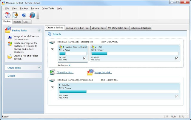This screenshot has width=191, height=120.
Task: Click Windows flag icon on C: partition
Action: (x=93, y=47)
